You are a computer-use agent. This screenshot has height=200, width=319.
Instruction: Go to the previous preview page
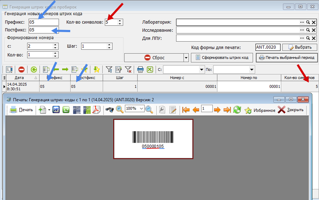[196, 110]
